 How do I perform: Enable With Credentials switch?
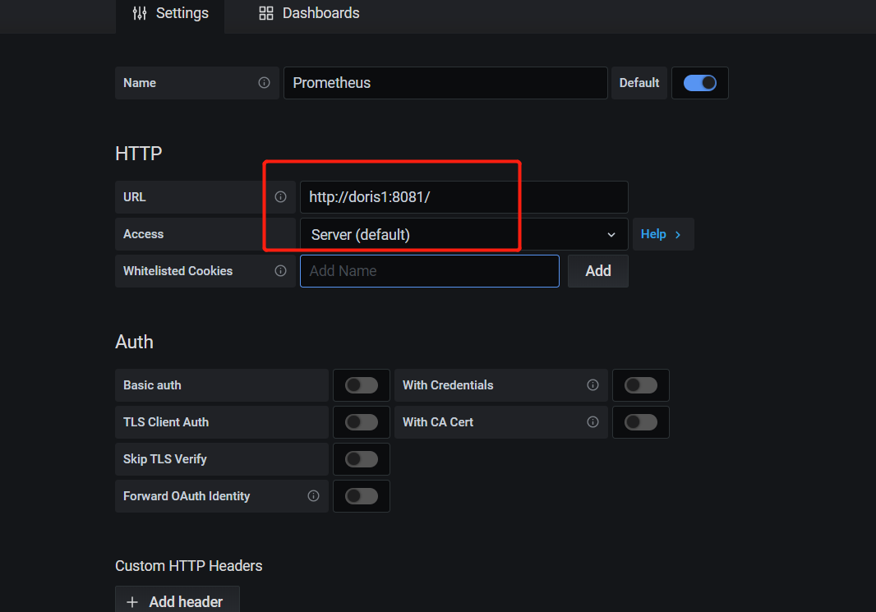click(x=641, y=385)
